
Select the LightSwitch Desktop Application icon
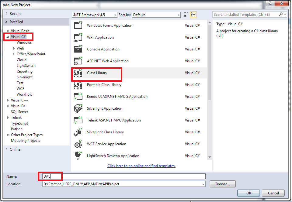78,156
